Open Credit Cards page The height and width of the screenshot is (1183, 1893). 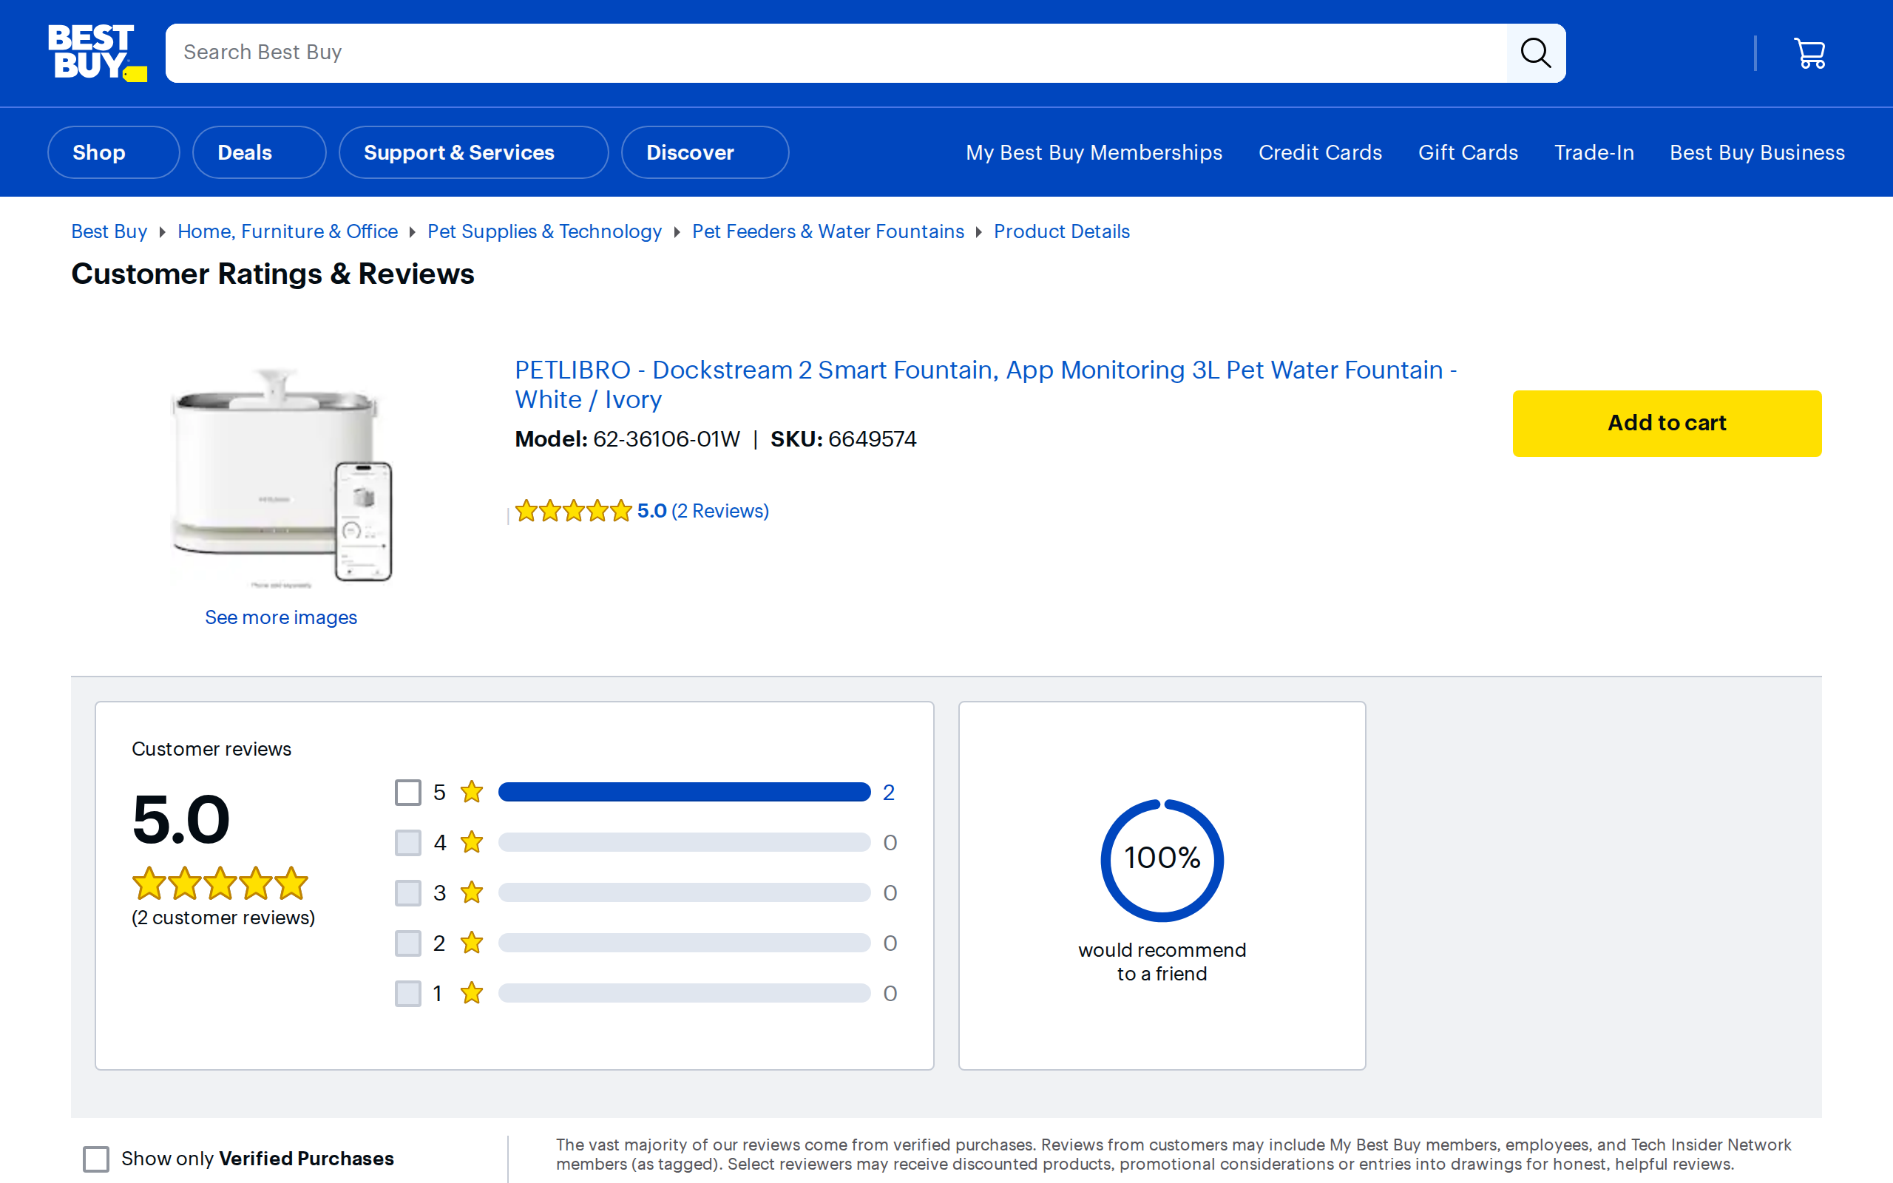click(1320, 152)
